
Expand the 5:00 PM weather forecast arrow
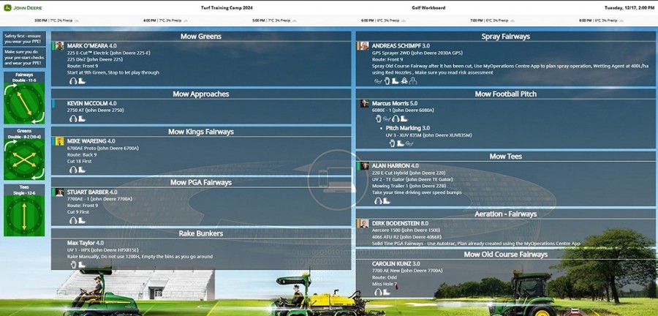click(295, 20)
